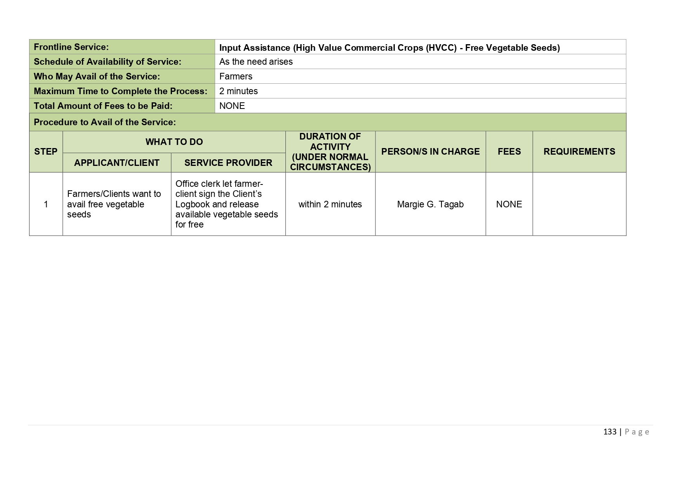Click the 'NONE' cell in the FEES column
The width and height of the screenshot is (681, 481).
(x=509, y=204)
